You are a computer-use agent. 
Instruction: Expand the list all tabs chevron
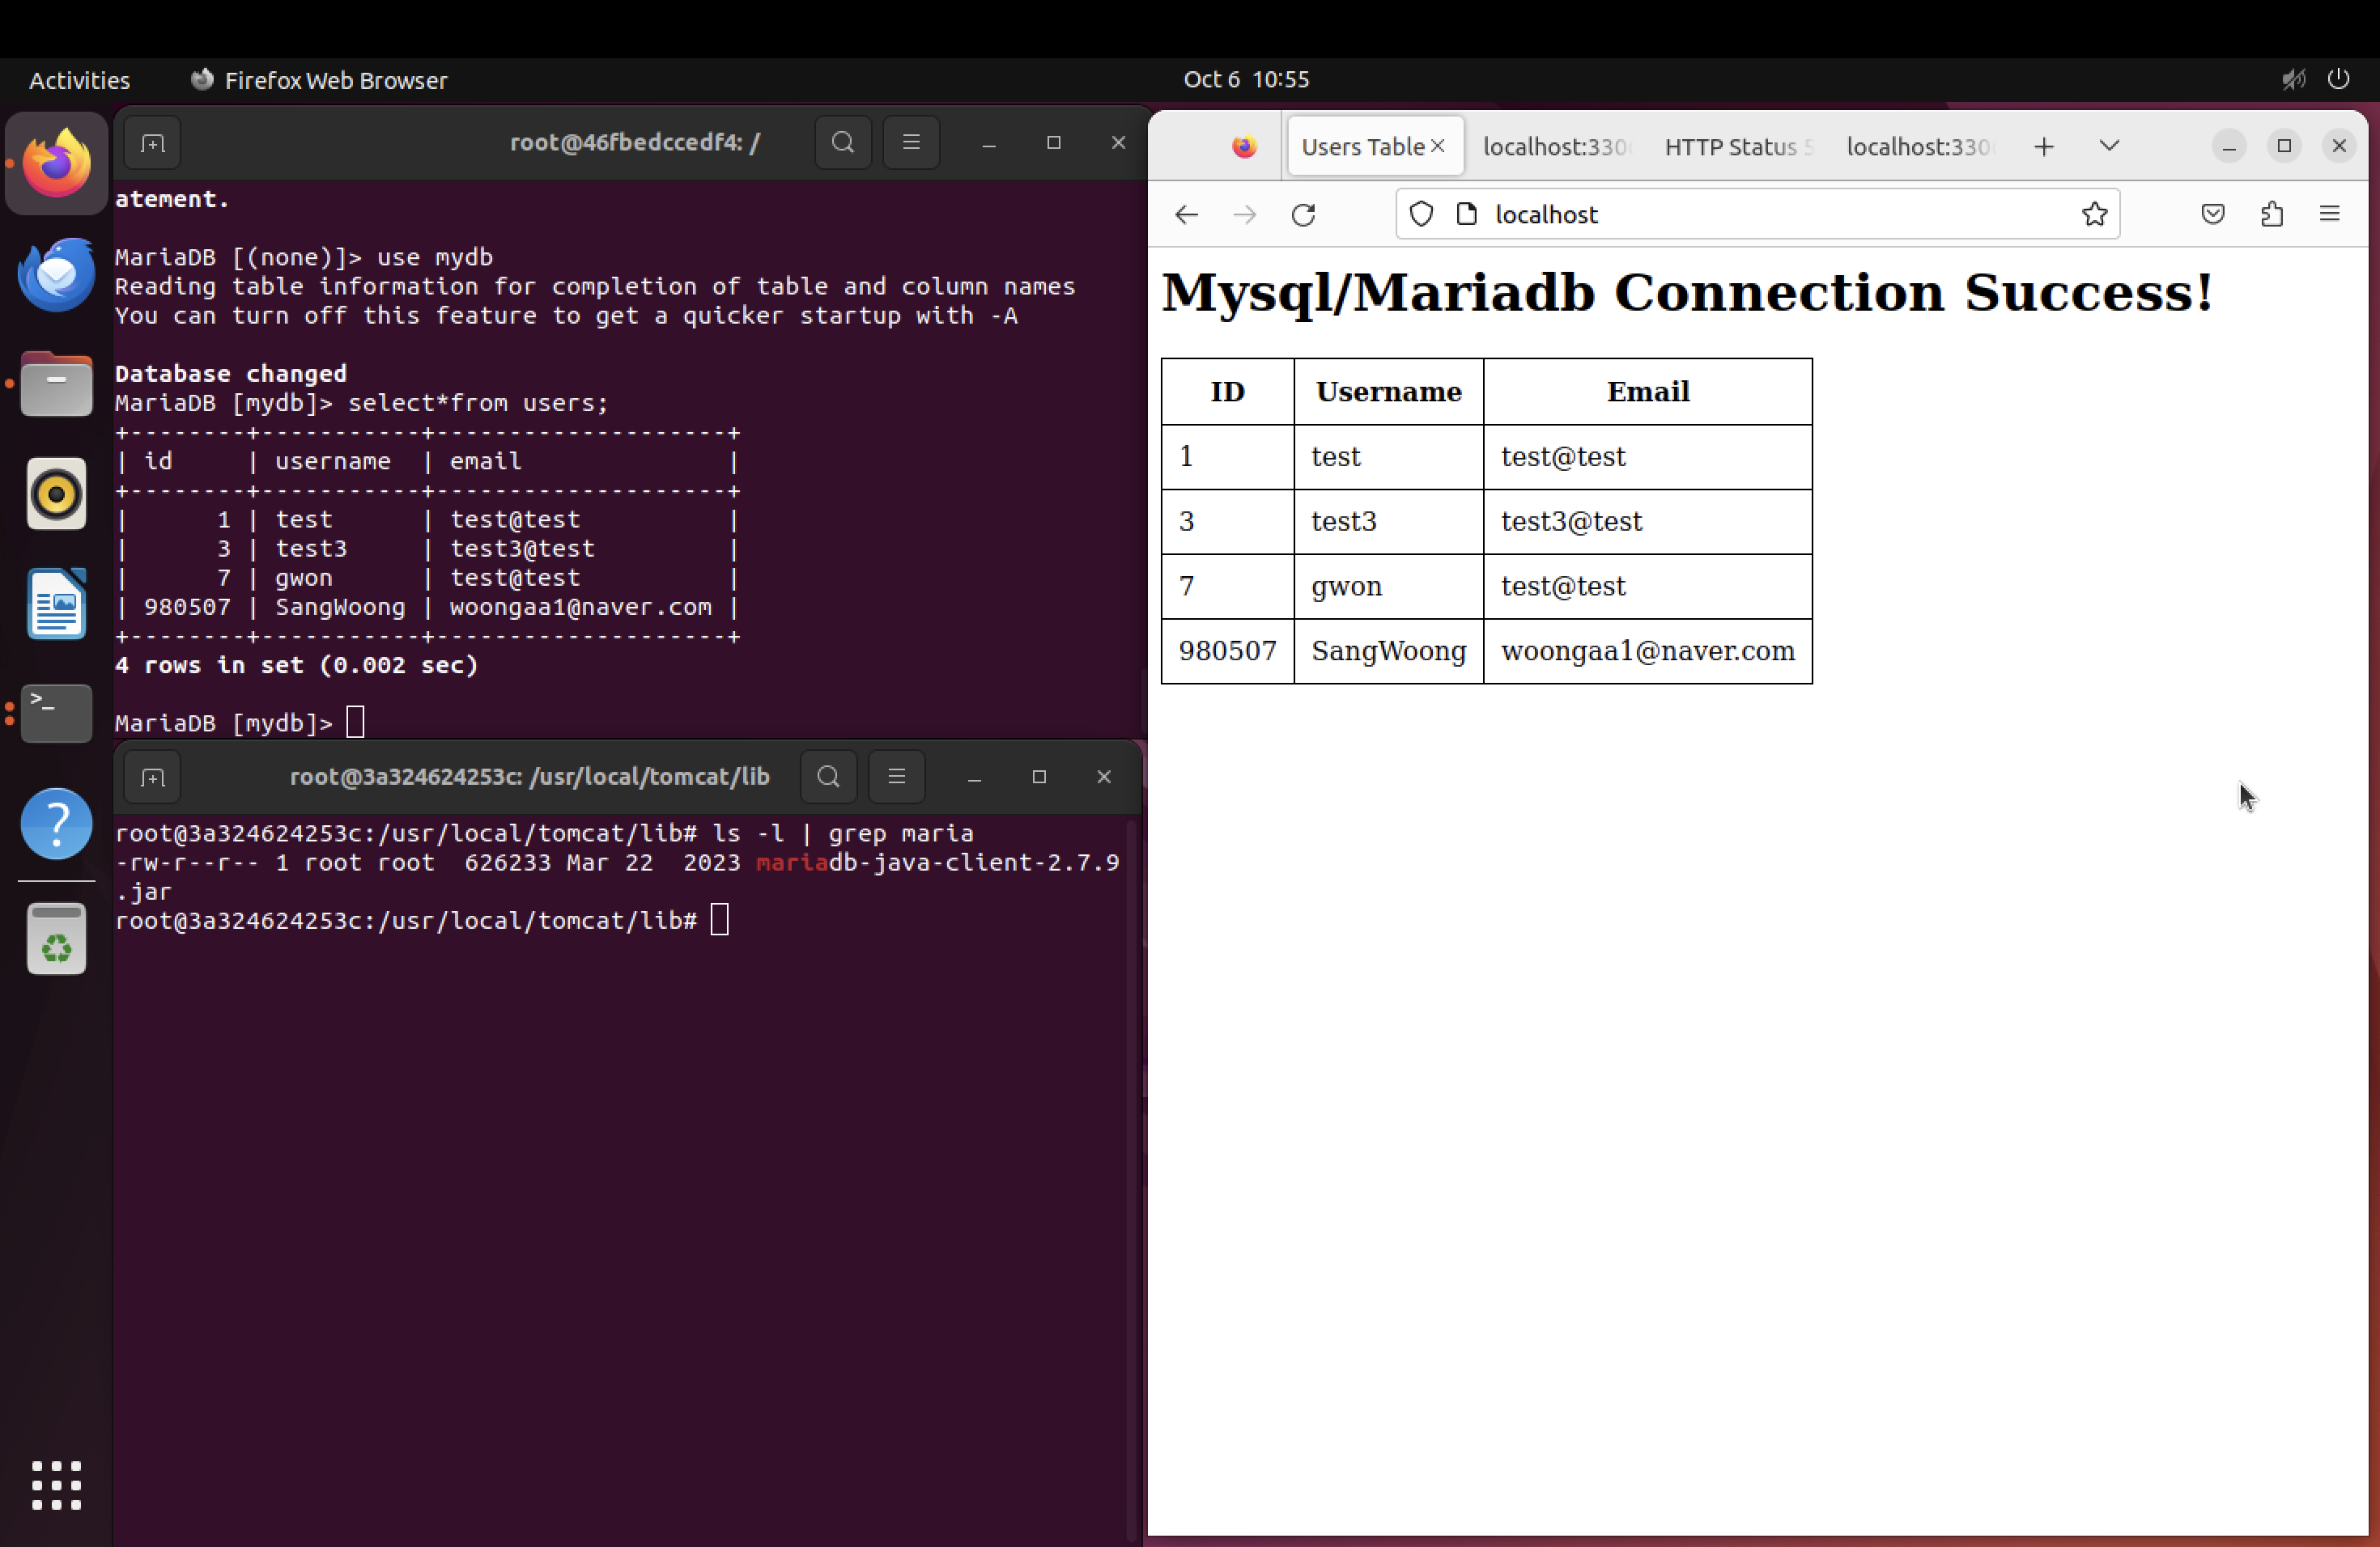(x=2109, y=146)
